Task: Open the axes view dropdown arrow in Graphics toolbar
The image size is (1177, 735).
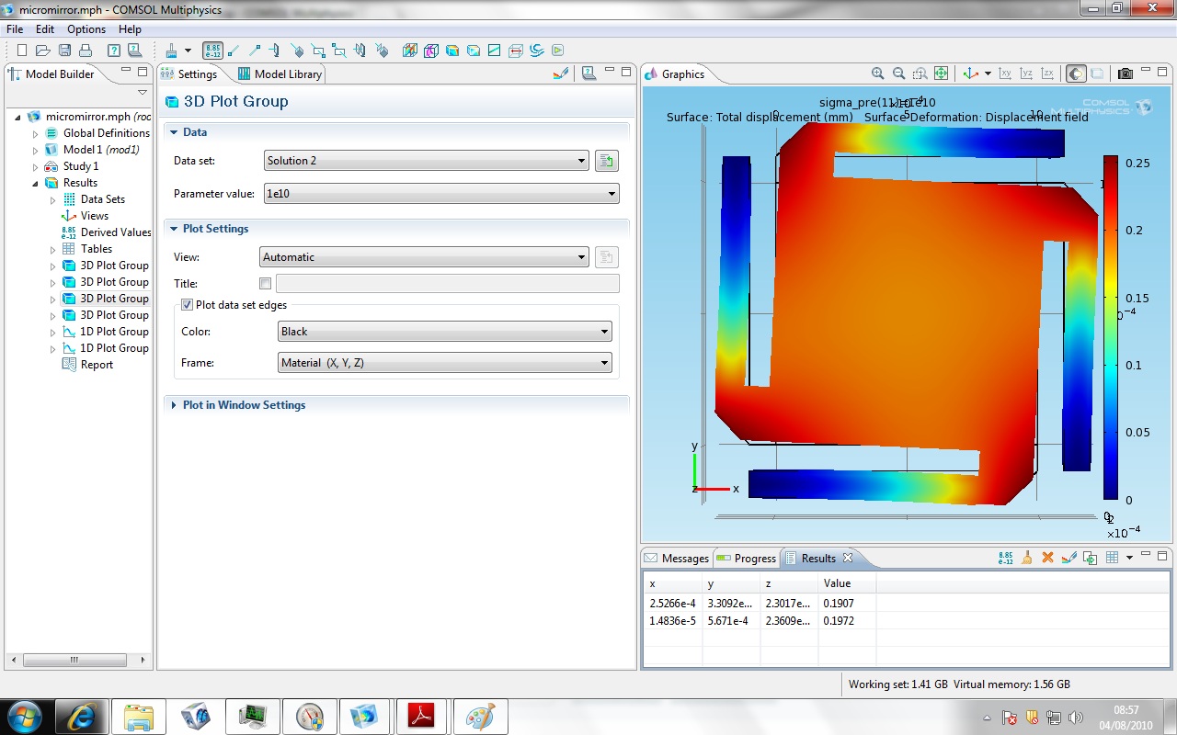Action: tap(988, 73)
